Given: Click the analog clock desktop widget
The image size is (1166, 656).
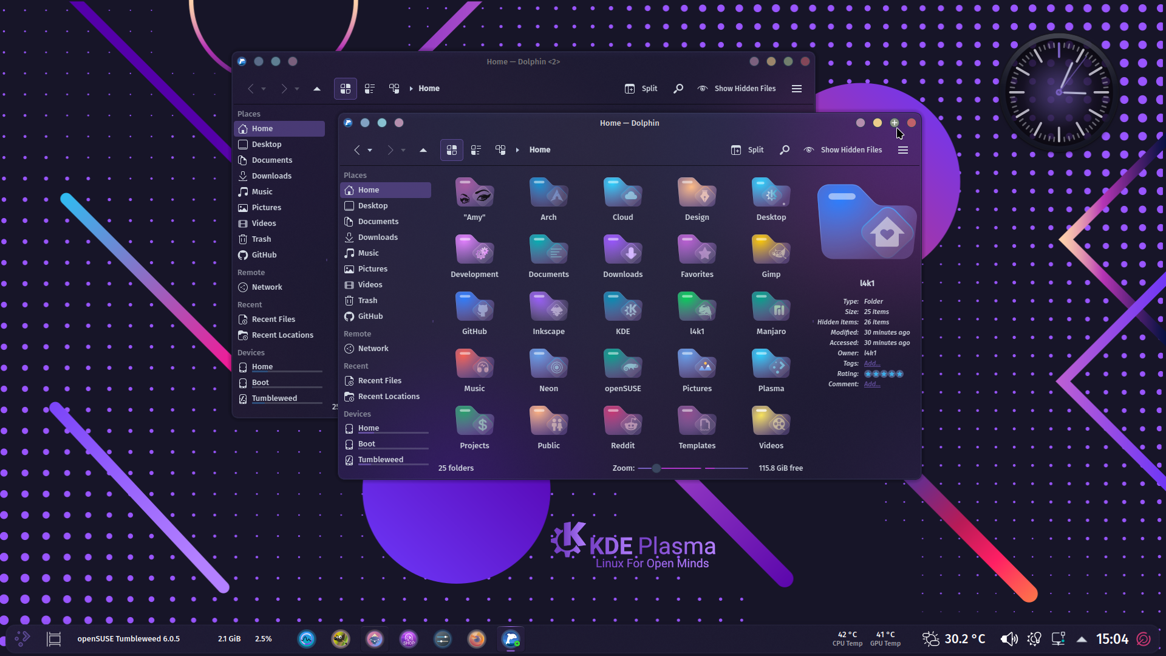Looking at the screenshot, I should pyautogui.click(x=1059, y=92).
